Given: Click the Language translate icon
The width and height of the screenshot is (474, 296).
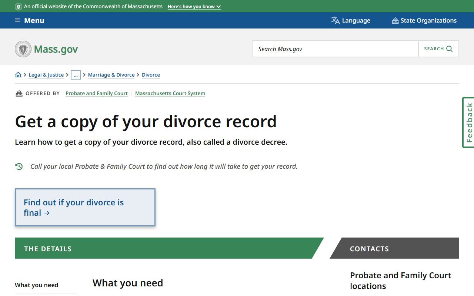Looking at the screenshot, I should point(336,20).
